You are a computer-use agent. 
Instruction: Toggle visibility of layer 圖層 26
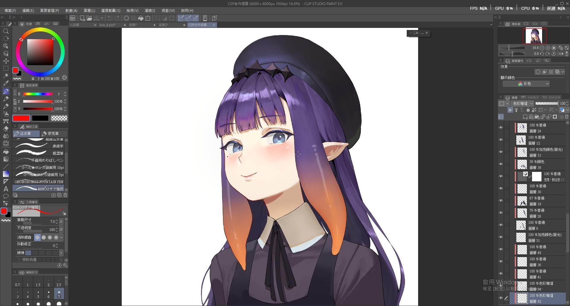(x=501, y=213)
